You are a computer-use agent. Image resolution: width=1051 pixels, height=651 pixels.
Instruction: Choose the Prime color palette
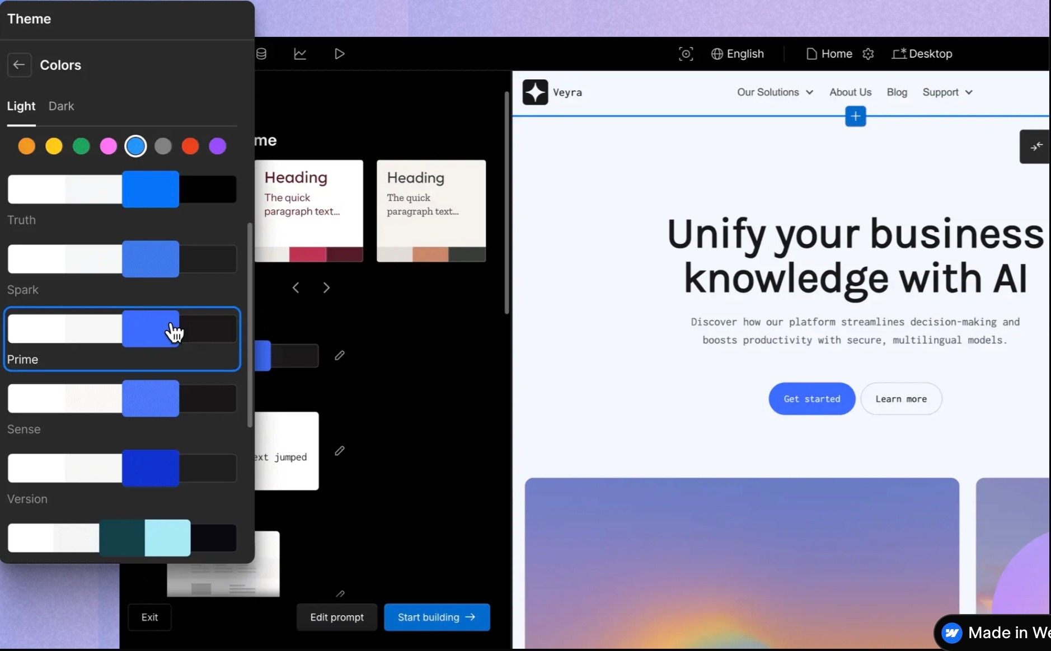coord(122,339)
